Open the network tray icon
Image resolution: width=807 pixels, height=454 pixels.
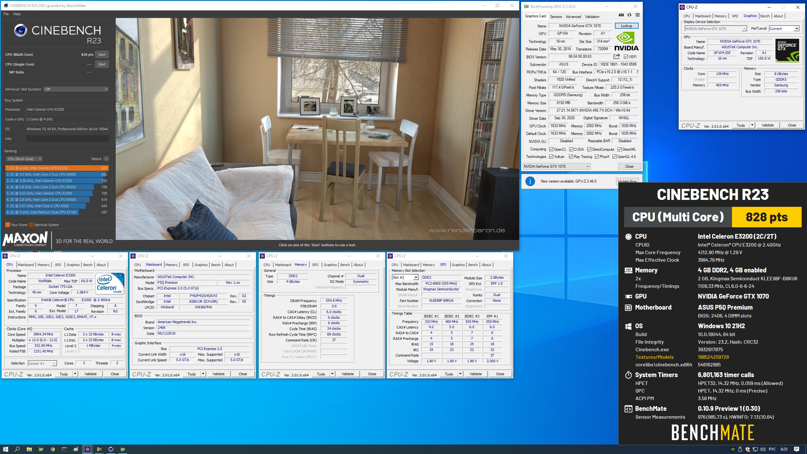tap(755, 449)
